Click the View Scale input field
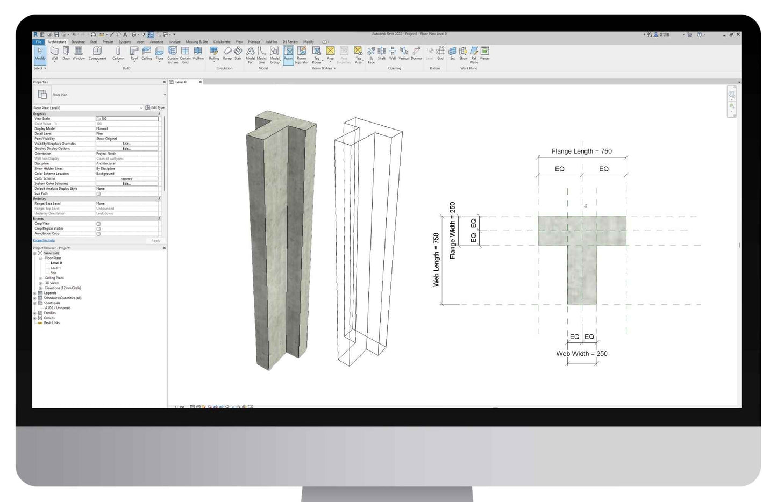The image size is (777, 502). point(127,119)
